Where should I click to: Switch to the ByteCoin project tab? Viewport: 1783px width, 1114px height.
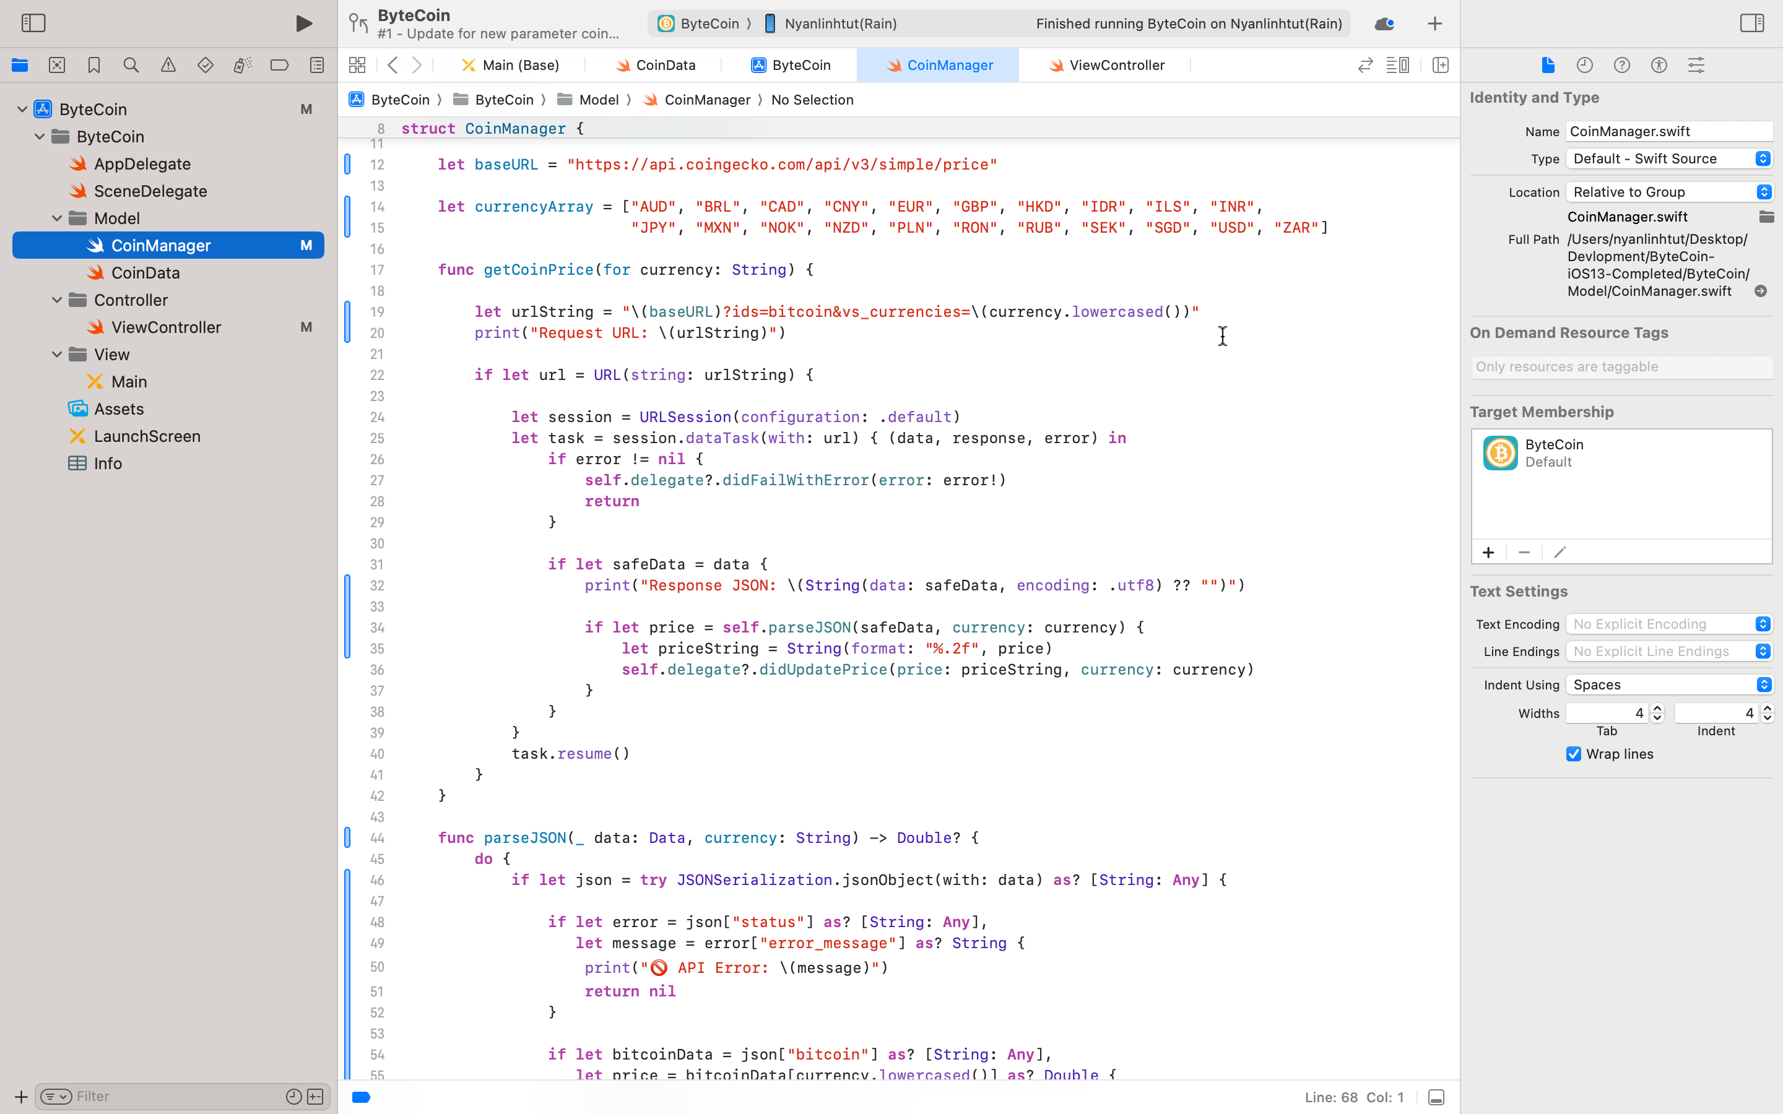tap(791, 65)
